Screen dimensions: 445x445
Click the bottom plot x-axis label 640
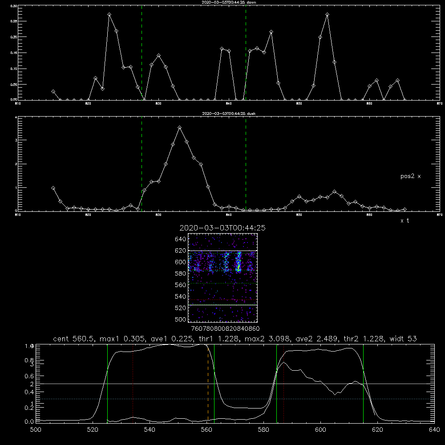pos(434,430)
